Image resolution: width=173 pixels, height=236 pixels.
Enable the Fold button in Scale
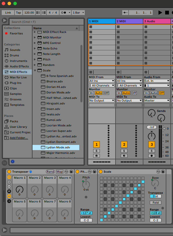point(156,202)
